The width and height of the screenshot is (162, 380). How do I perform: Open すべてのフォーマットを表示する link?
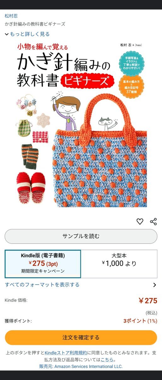pyautogui.click(x=42, y=285)
